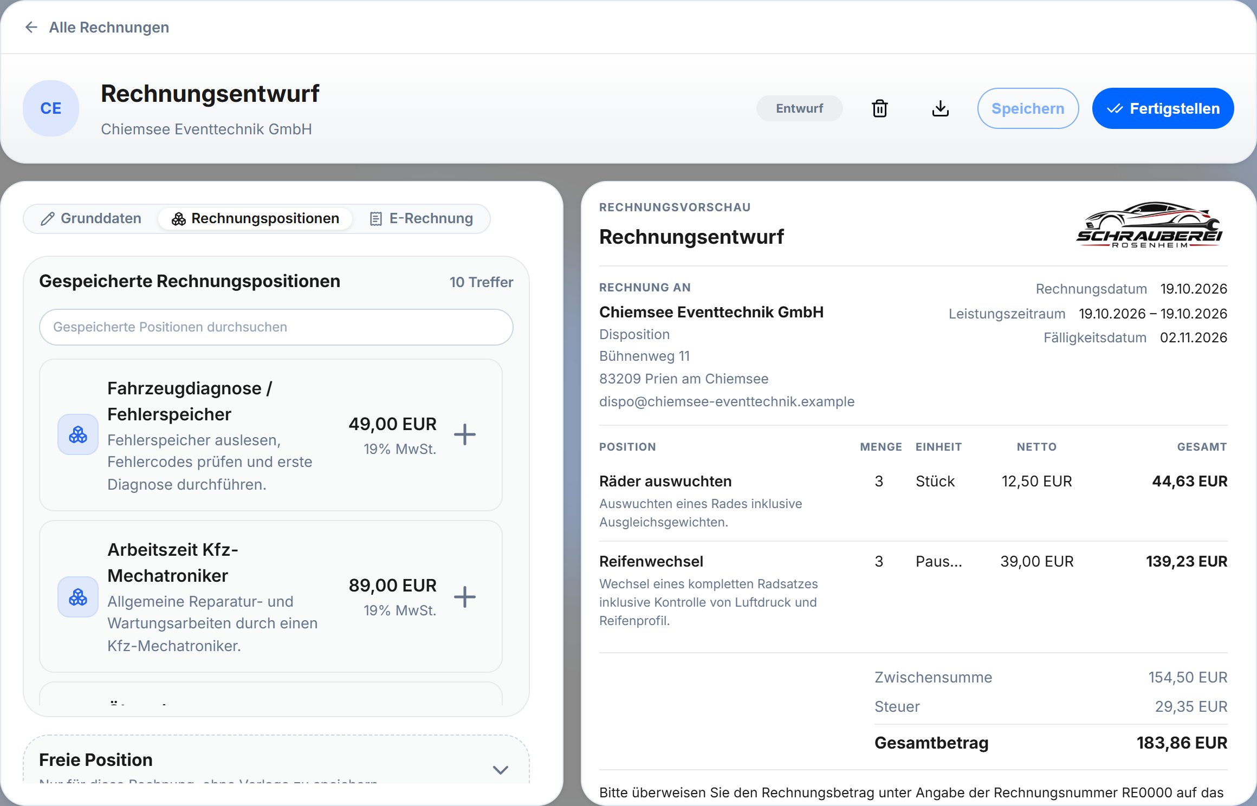The height and width of the screenshot is (806, 1257).
Task: Click the Arbeitszeit Kfz-Mechatroniker title
Action: pos(173,563)
